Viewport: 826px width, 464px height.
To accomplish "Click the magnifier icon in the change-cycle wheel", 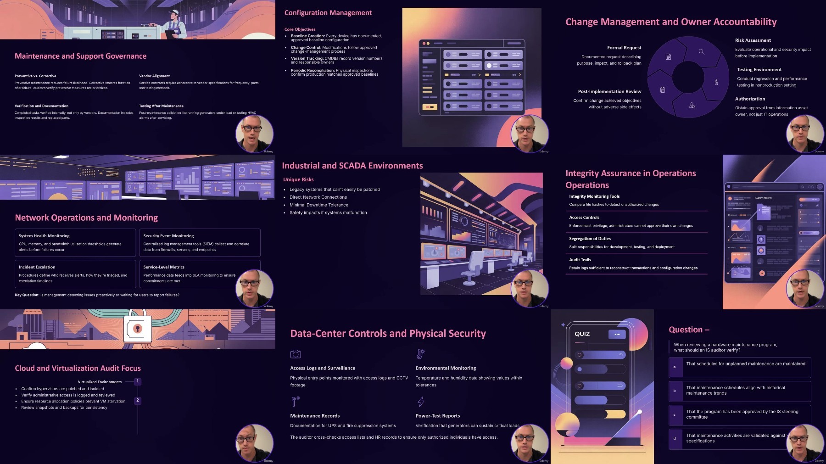I will click(x=701, y=52).
